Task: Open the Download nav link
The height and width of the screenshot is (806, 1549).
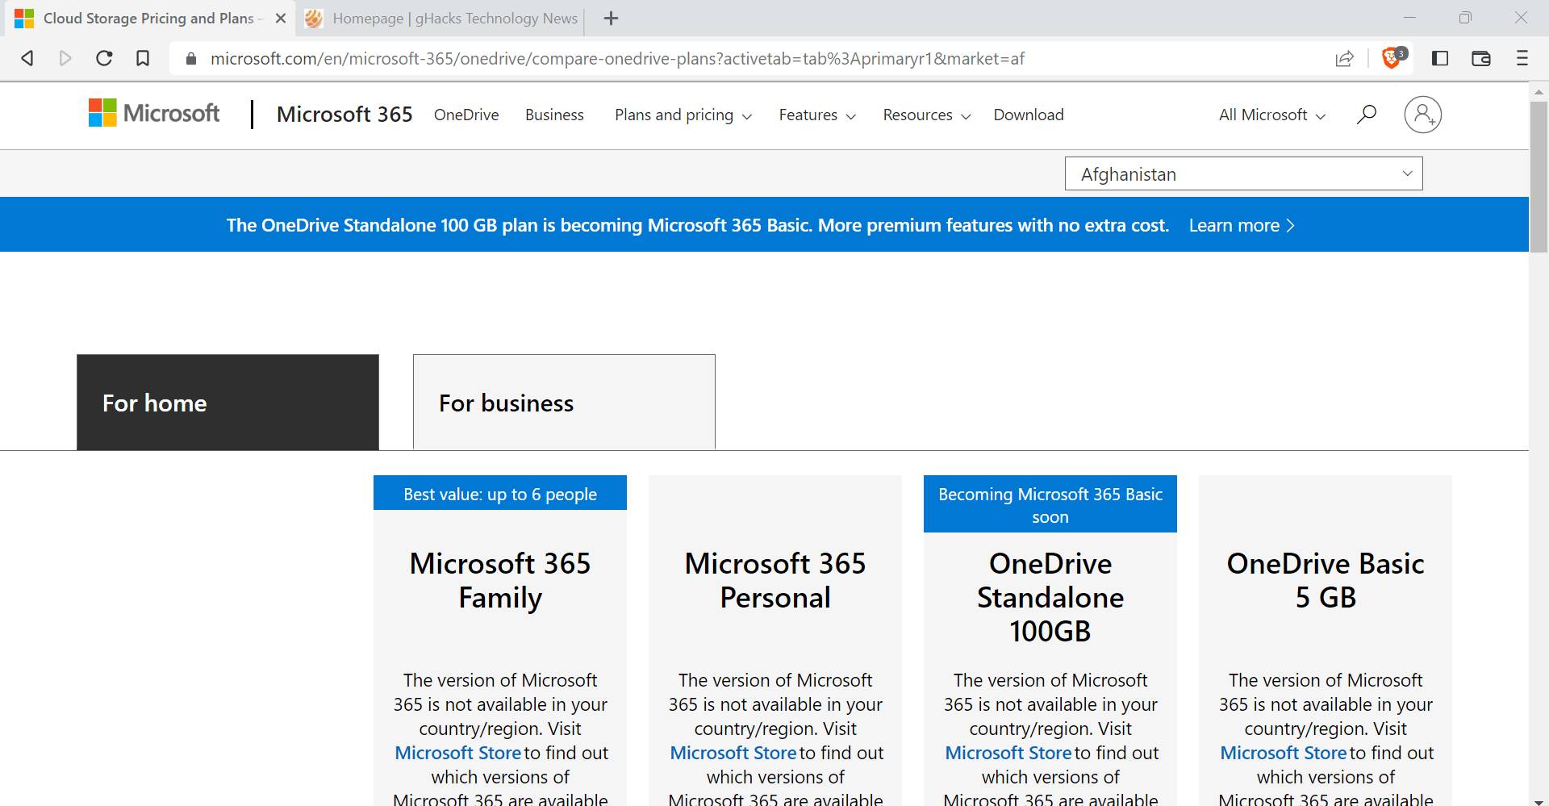Action: tap(1029, 115)
